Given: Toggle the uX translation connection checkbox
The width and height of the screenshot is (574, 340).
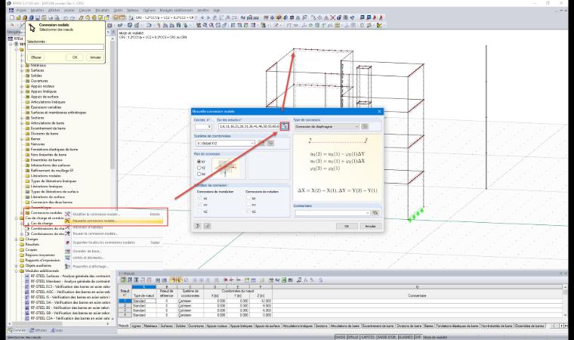Looking at the screenshot, I should 200,198.
